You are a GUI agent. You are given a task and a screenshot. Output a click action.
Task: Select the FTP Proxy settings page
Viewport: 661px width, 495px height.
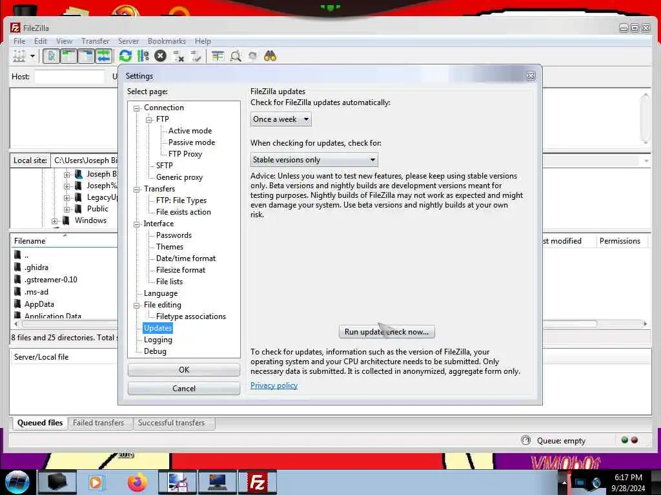tap(185, 153)
